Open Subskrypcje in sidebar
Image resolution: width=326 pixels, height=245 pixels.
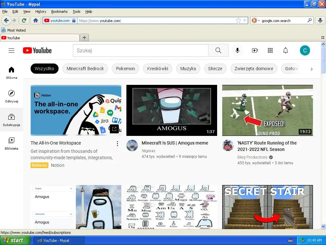point(11,120)
